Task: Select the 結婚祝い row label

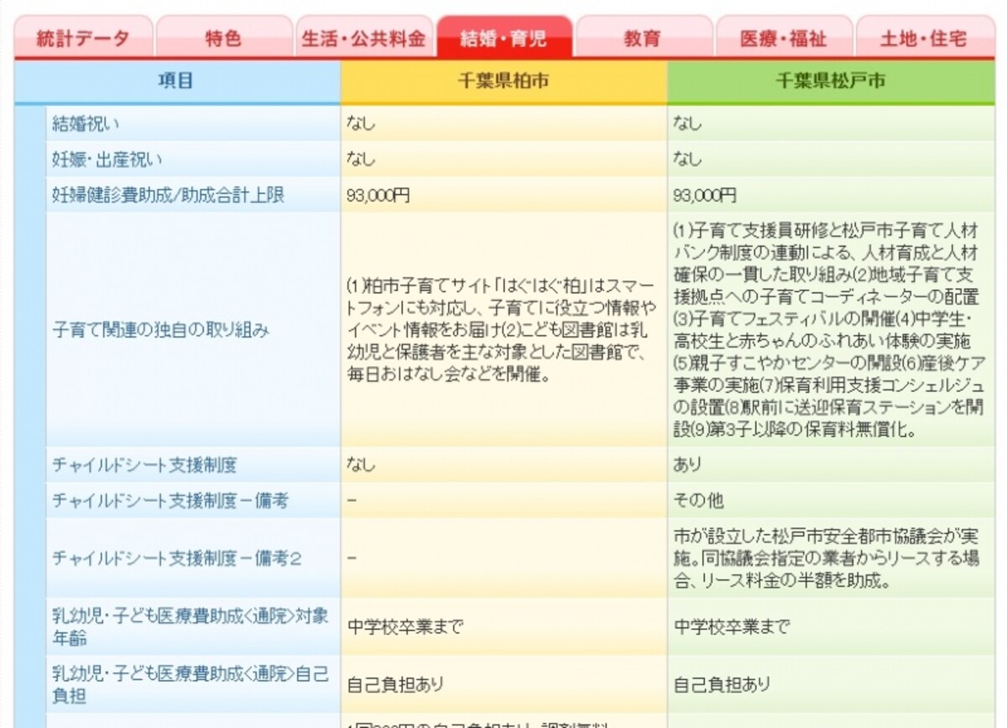Action: tap(86, 123)
